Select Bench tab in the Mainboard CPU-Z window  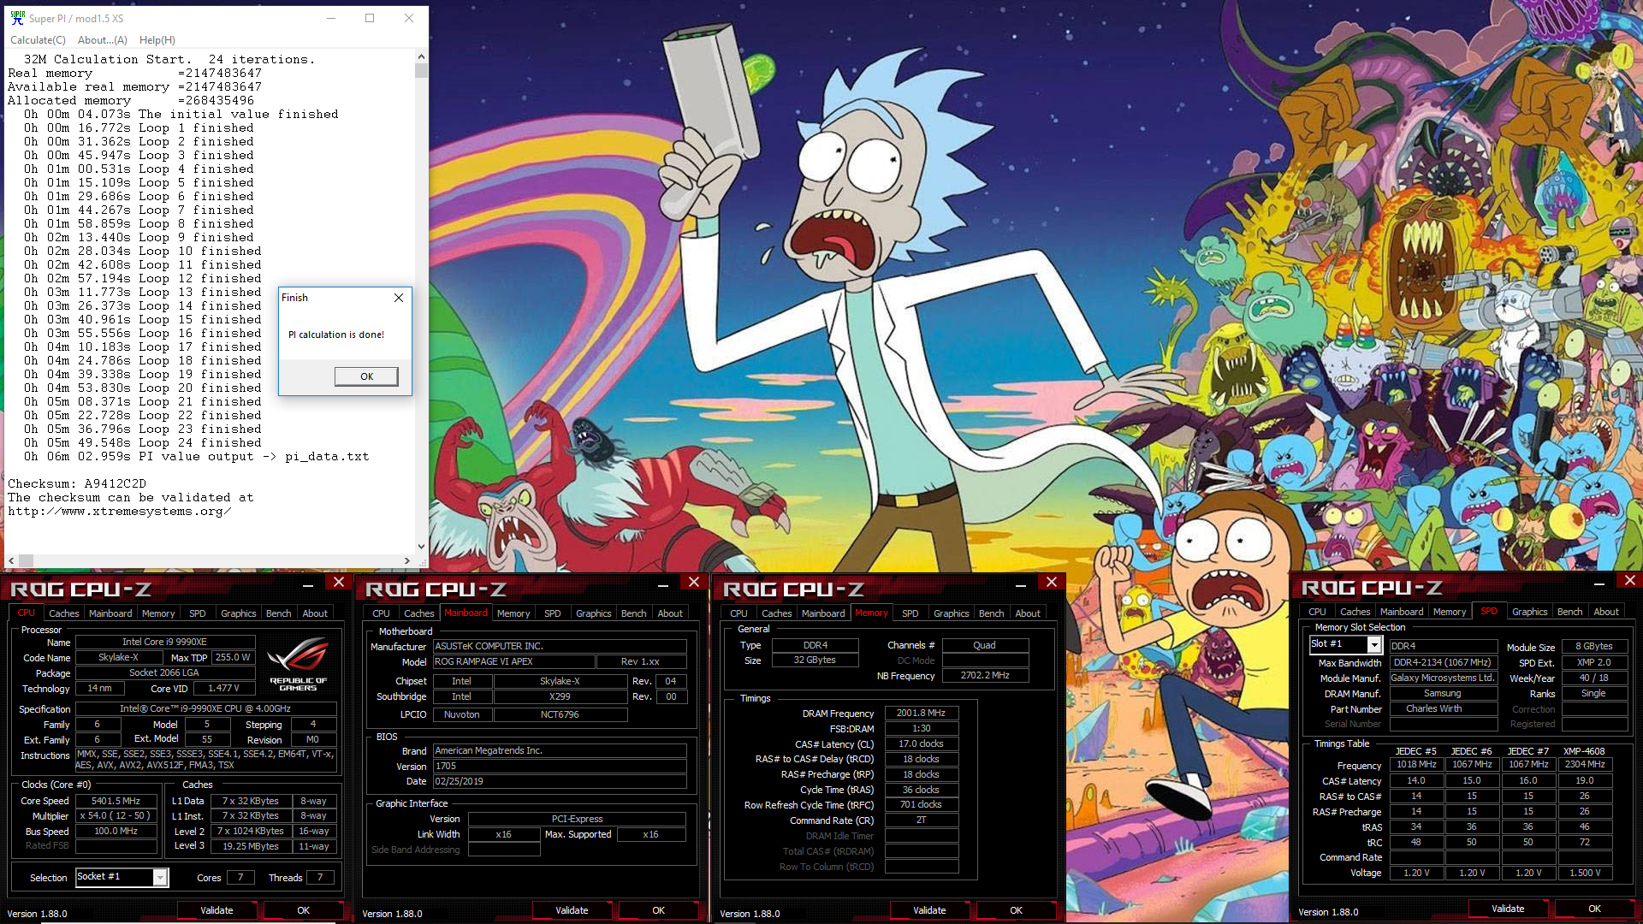click(x=633, y=613)
